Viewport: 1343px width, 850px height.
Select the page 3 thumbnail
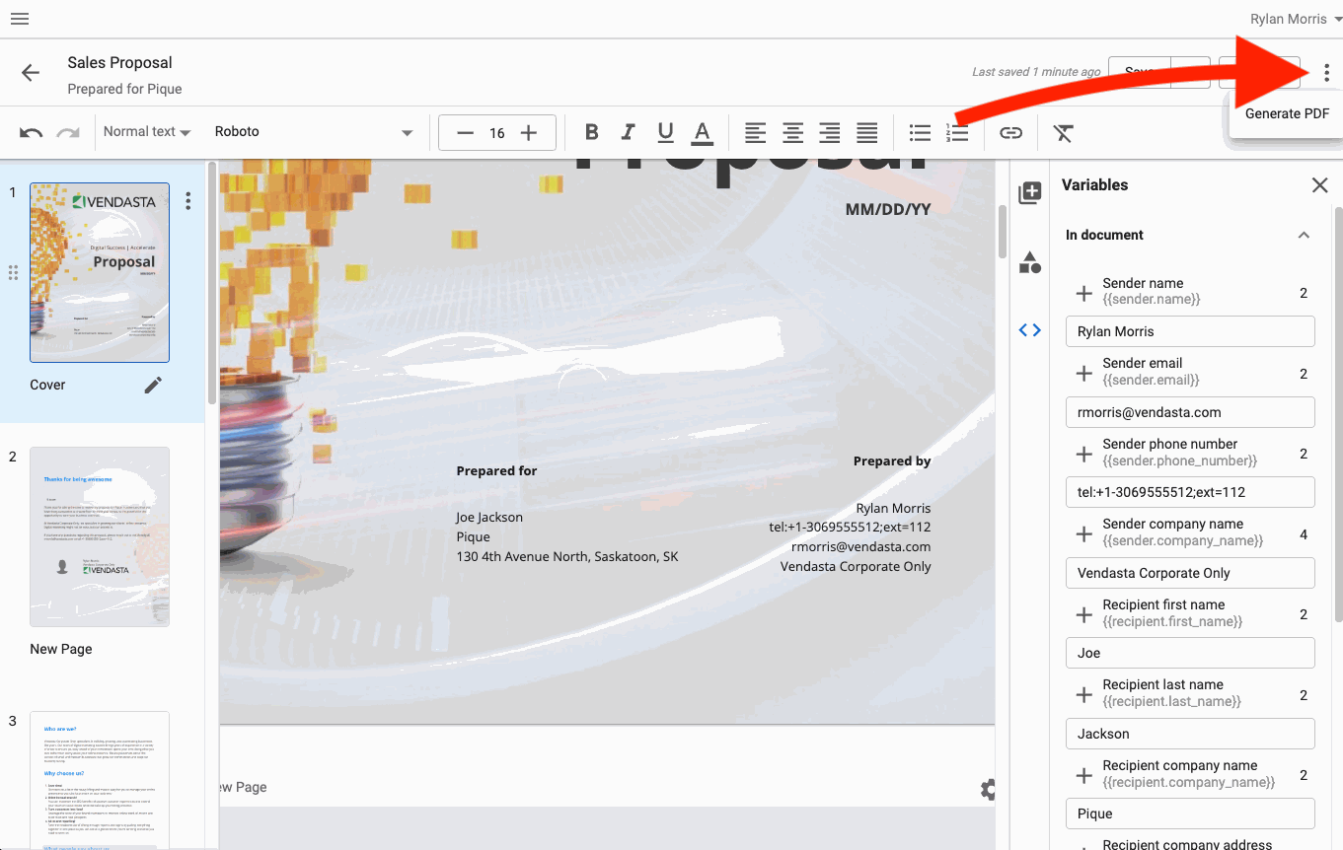click(100, 780)
